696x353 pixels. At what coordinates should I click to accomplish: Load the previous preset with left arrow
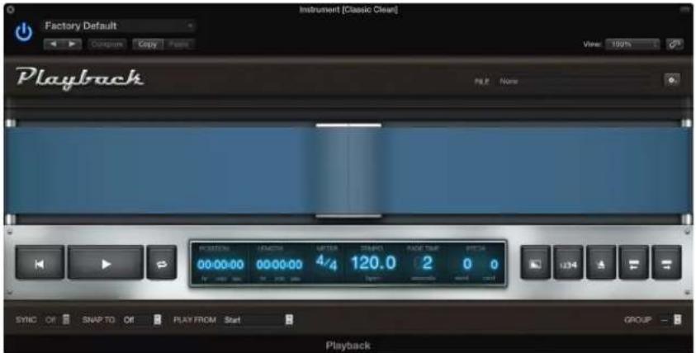click(53, 45)
